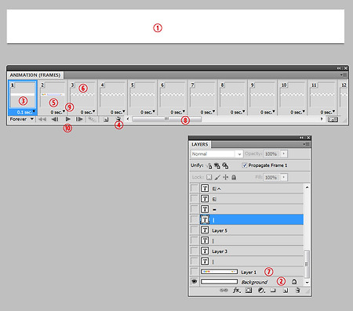Hide the Background layer via eye icon
The height and width of the screenshot is (311, 353).
coord(195,281)
